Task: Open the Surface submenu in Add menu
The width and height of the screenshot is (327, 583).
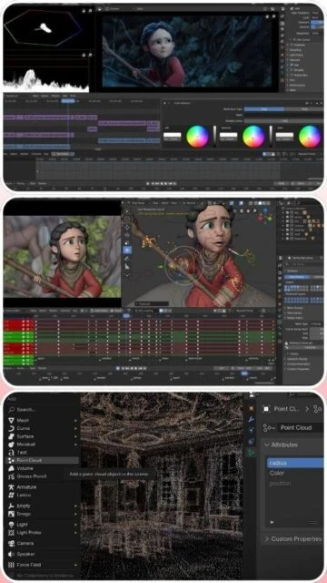Action: click(43, 436)
